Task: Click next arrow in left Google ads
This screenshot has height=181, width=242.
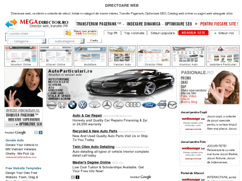Action: point(41,133)
